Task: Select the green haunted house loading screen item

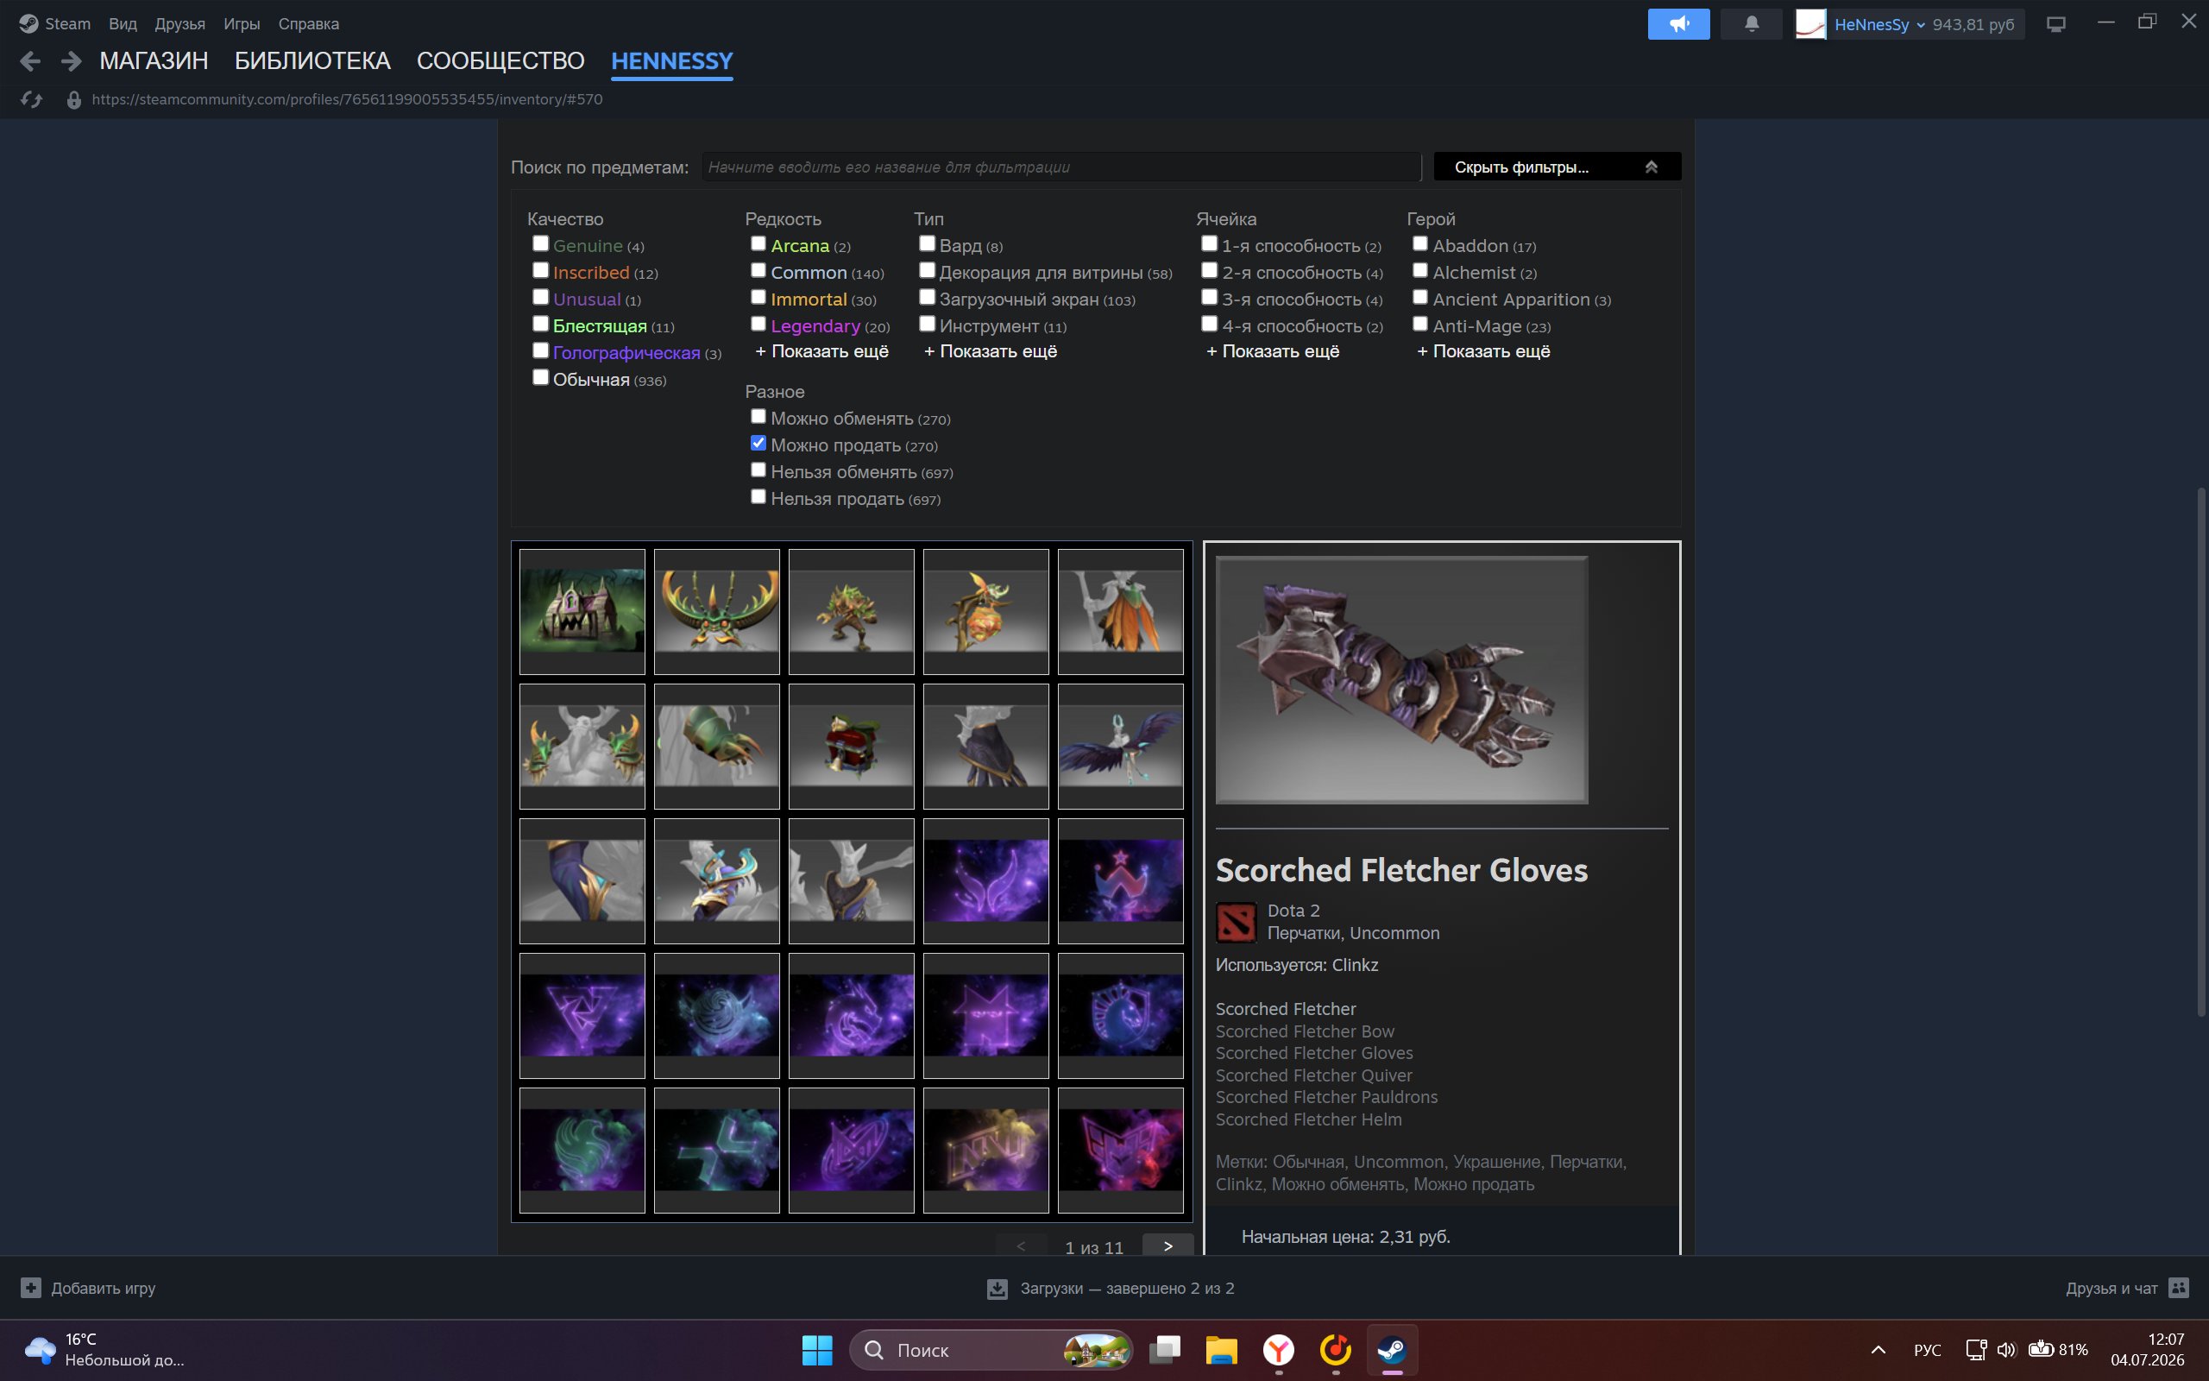Action: point(582,611)
